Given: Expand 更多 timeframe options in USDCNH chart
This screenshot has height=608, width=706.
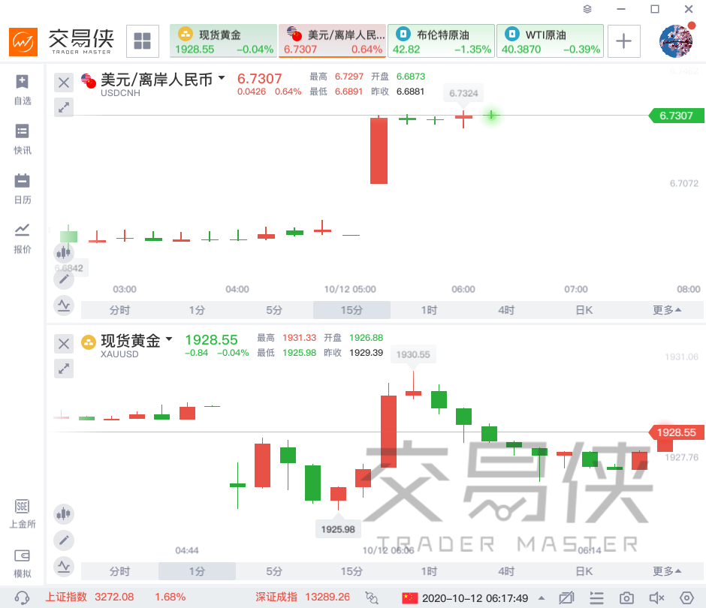Looking at the screenshot, I should (x=667, y=310).
